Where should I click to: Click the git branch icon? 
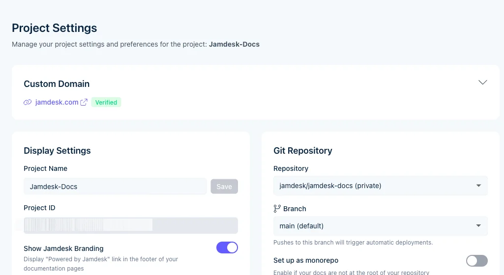click(x=277, y=209)
